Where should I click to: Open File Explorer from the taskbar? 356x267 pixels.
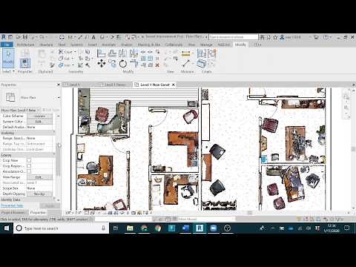click(130, 228)
